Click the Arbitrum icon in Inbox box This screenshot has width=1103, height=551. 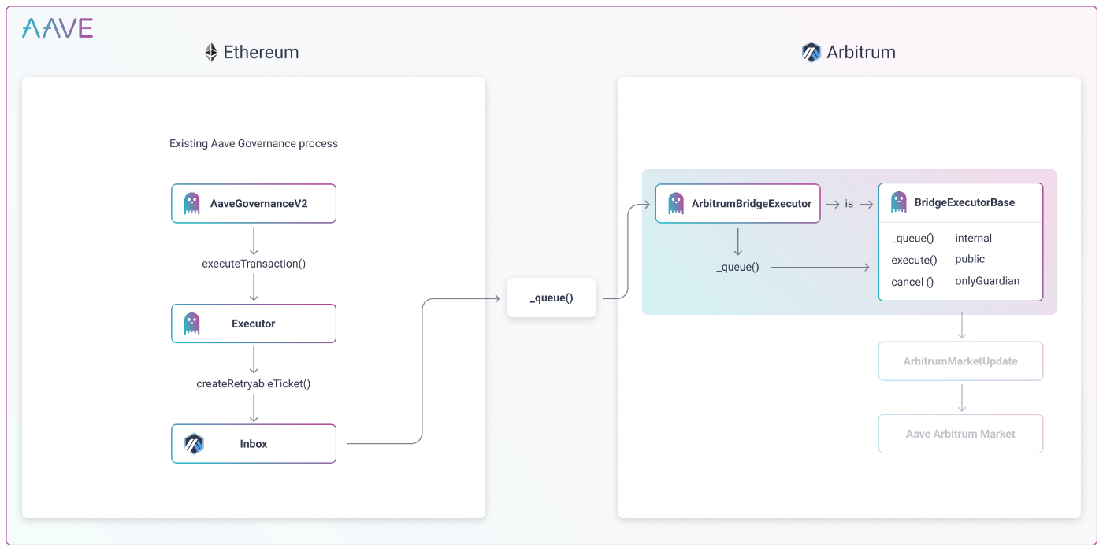point(194,444)
